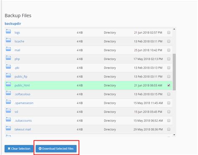The image size is (198, 155).
Task: Click the Clear Selection button
Action: pyautogui.click(x=19, y=149)
